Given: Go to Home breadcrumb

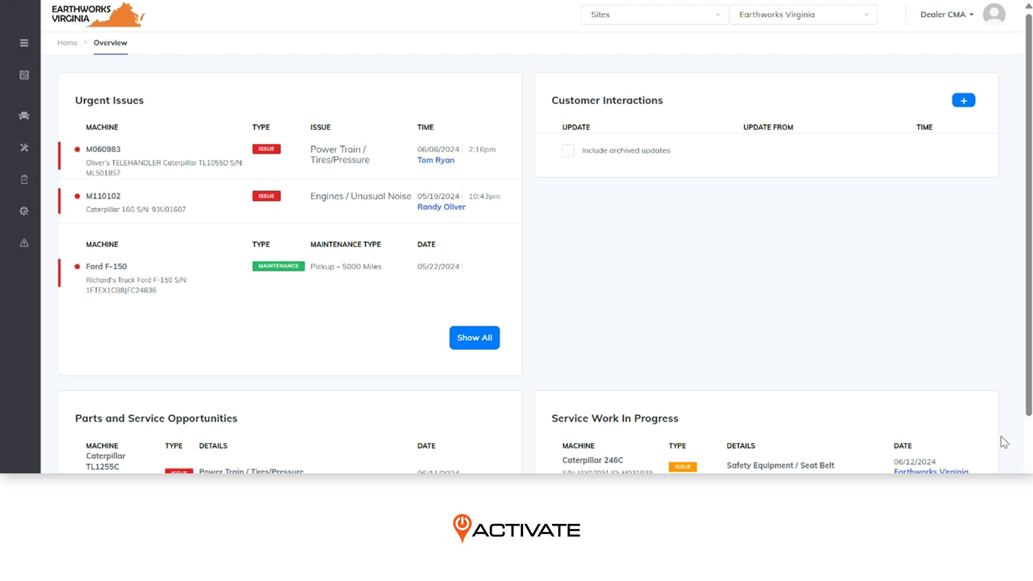Looking at the screenshot, I should click(67, 42).
